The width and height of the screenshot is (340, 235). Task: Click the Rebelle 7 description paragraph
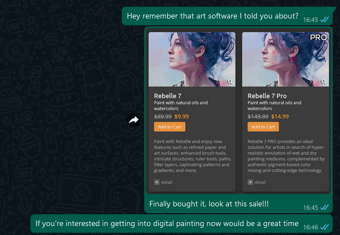(193, 156)
